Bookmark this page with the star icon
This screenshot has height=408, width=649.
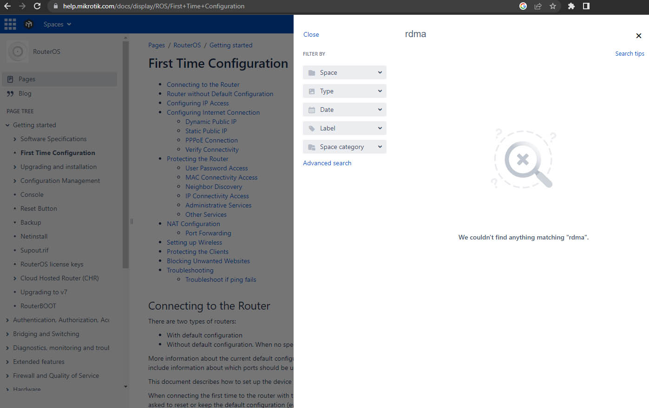click(x=553, y=6)
